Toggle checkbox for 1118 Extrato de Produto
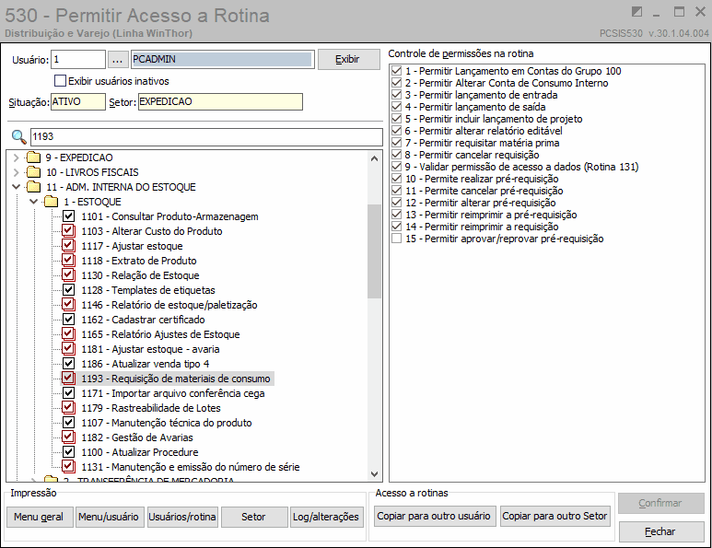Image resolution: width=712 pixels, height=548 pixels. (68, 260)
